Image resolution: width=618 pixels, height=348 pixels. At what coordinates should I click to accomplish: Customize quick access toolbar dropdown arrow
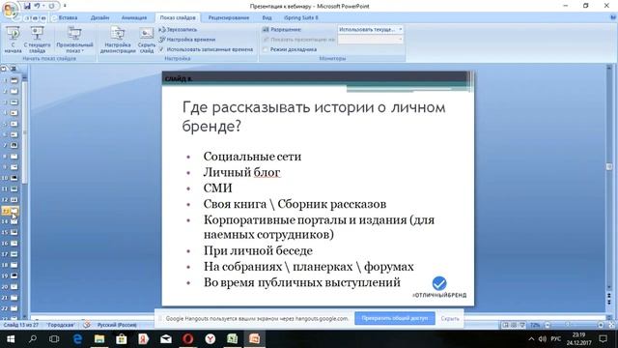pos(65,6)
